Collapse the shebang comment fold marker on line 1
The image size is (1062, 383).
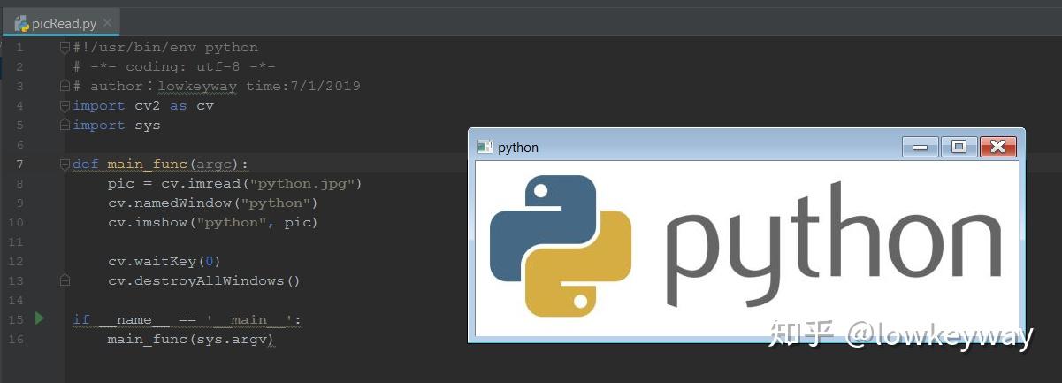click(x=65, y=48)
